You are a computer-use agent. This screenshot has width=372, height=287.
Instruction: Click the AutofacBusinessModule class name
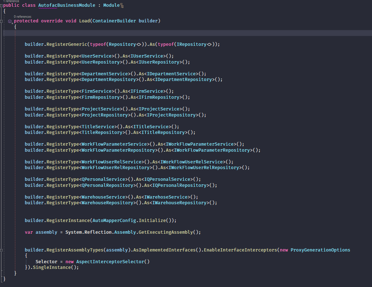click(x=67, y=5)
